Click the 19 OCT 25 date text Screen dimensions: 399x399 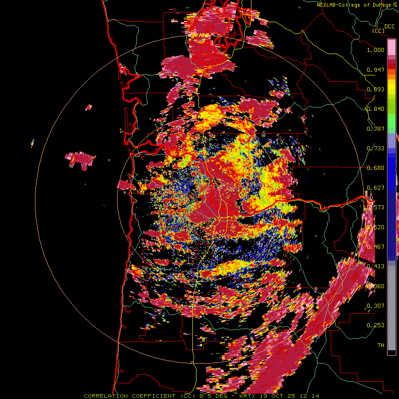[278, 396]
